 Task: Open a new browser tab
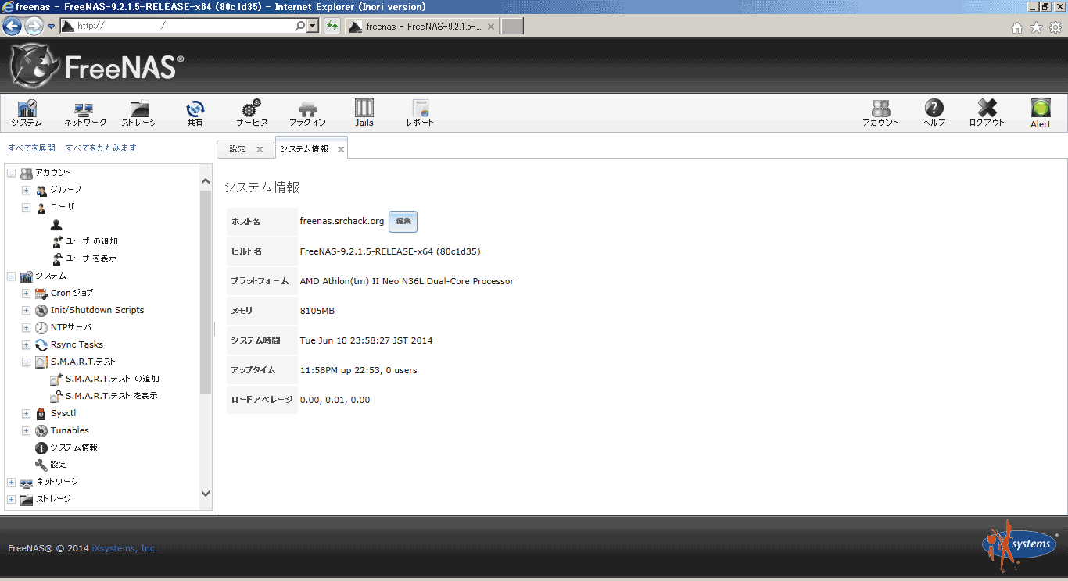(511, 27)
